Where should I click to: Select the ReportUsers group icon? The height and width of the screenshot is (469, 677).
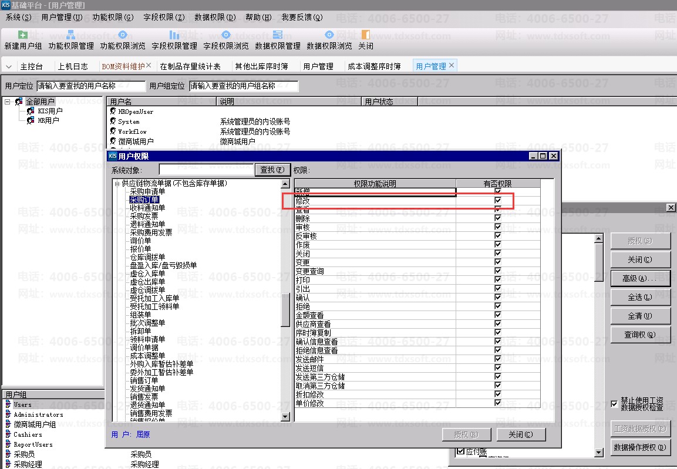pos(8,444)
